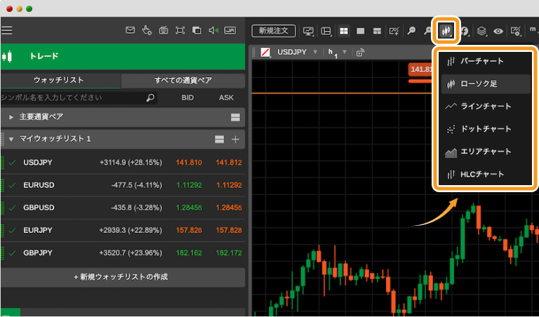The height and width of the screenshot is (317, 539).
Task: Open the panel layout dropdown icon
Action: (326, 32)
